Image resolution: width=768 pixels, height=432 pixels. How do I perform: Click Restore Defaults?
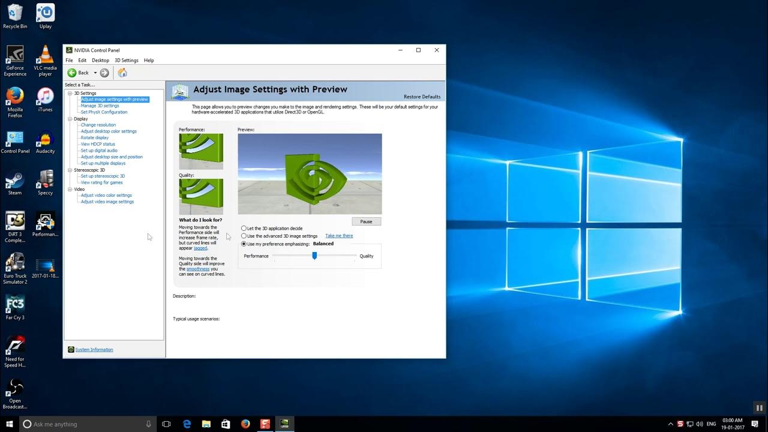click(x=422, y=97)
